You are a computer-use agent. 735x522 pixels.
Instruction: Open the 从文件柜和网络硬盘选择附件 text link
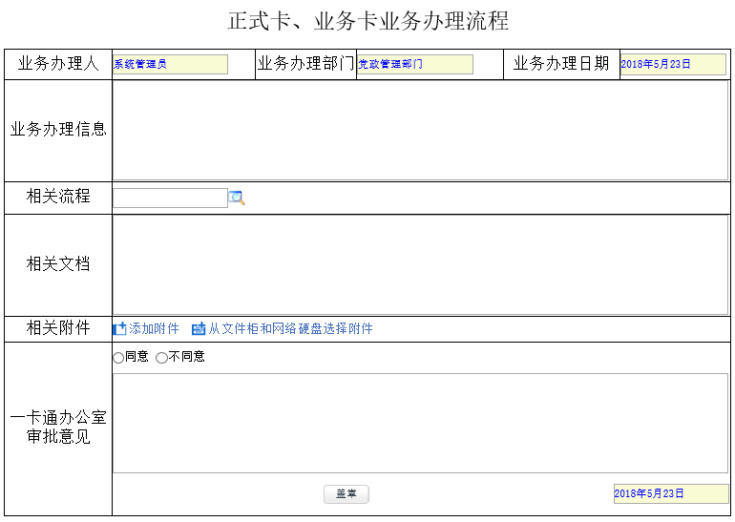290,329
